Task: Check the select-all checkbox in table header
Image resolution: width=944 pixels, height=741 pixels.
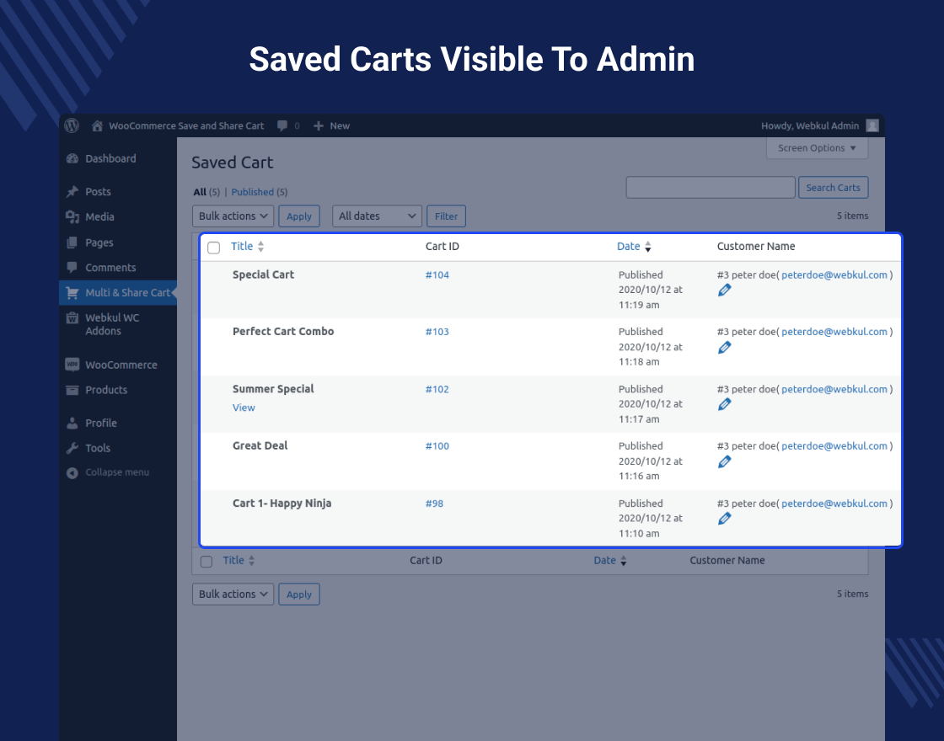Action: click(214, 248)
